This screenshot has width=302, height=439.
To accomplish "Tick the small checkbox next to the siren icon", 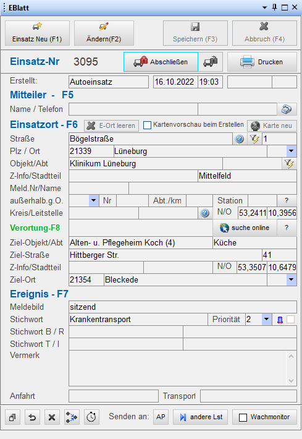I will click(291, 320).
